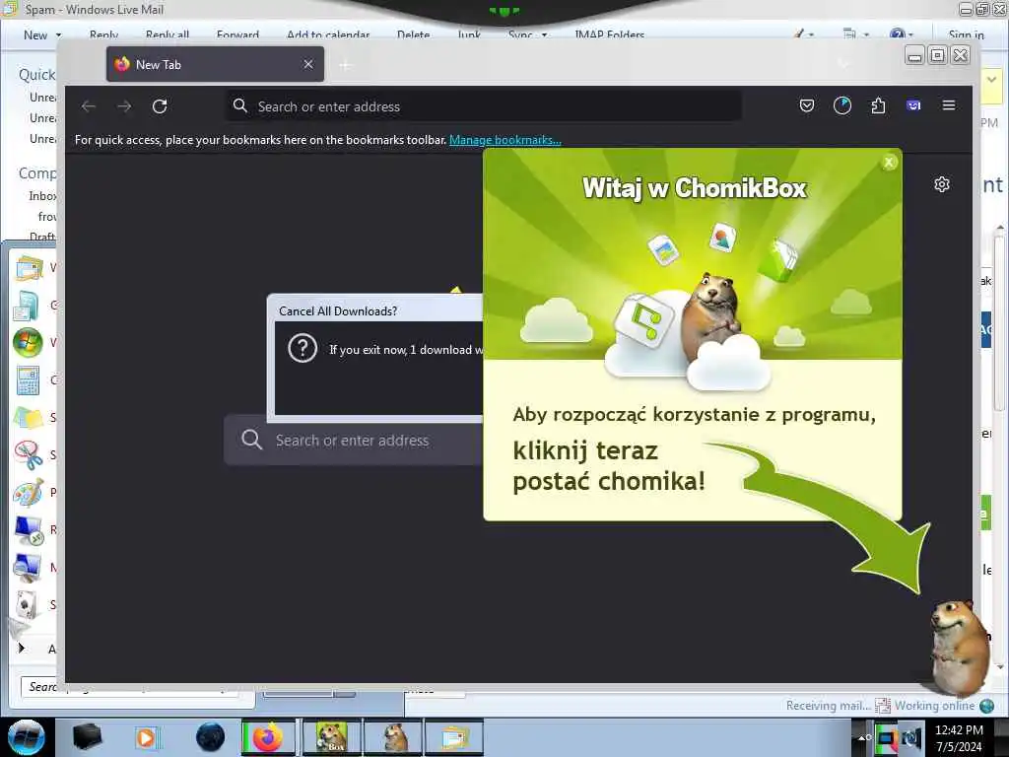Select Inbox folder in Live Mail sidebar

point(42,196)
